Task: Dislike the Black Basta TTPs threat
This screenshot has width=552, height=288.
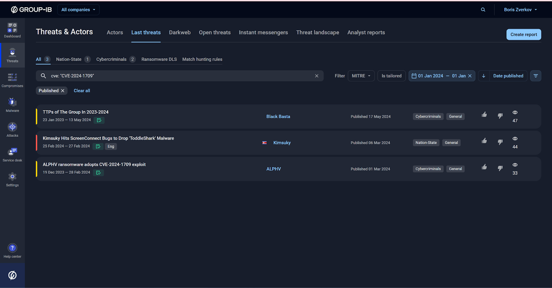Action: pyautogui.click(x=500, y=116)
